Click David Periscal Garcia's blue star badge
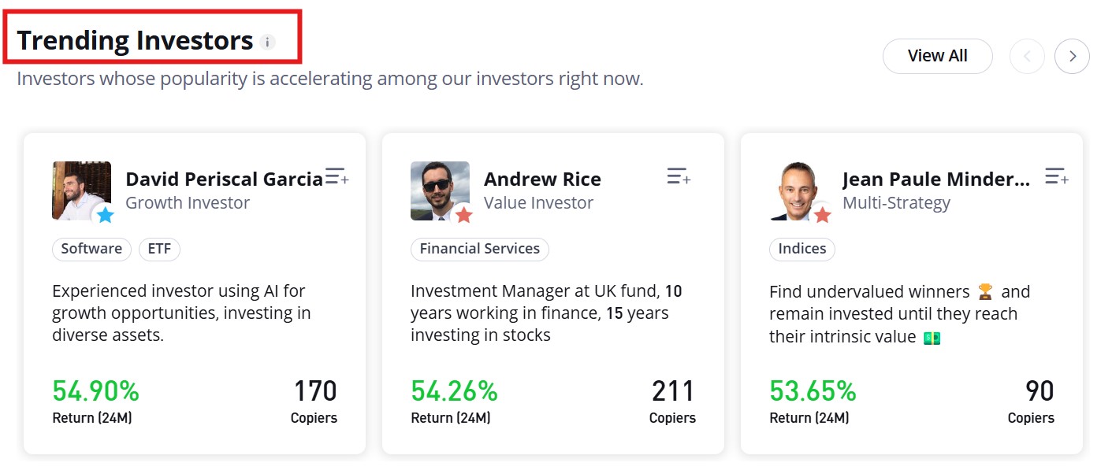This screenshot has height=470, width=1112. pos(103,213)
